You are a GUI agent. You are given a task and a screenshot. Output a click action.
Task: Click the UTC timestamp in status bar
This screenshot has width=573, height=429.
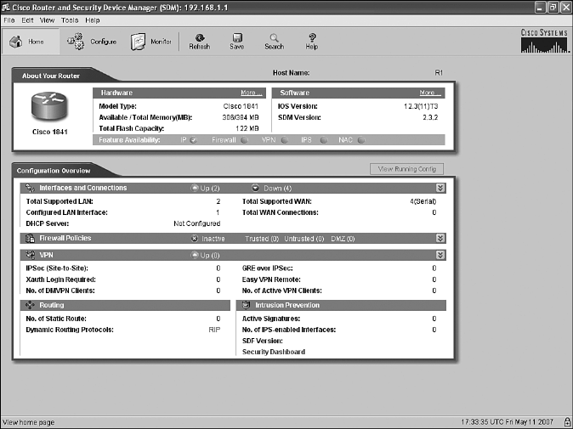point(508,422)
